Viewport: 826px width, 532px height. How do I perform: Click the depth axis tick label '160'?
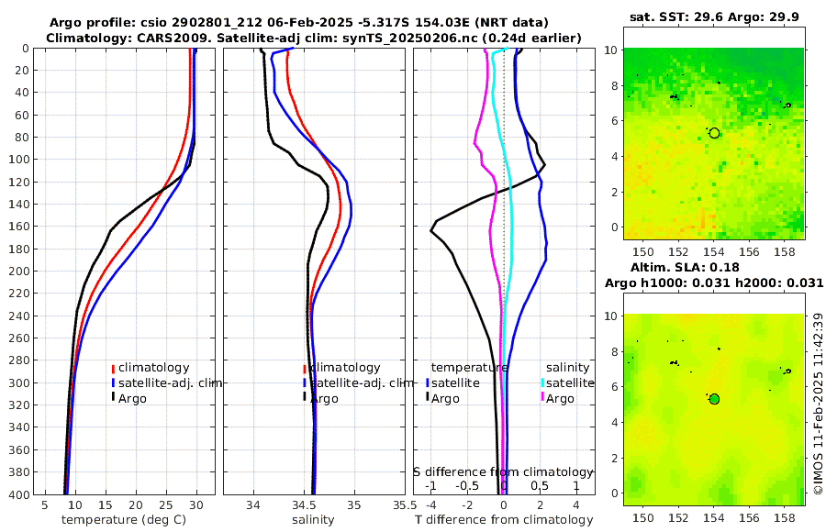[x=19, y=227]
